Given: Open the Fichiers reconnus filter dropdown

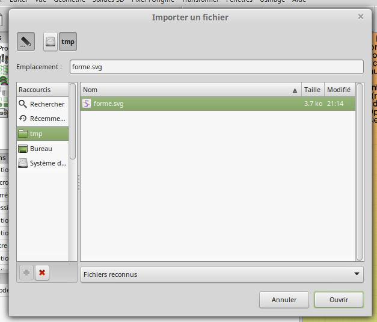Looking at the screenshot, I should (222, 274).
